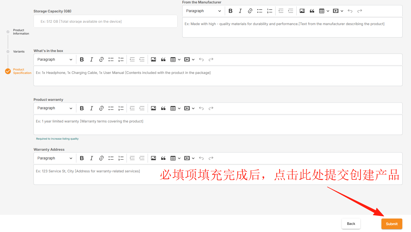The image size is (411, 232).
Task: Click the Back button
Action: pos(351,224)
